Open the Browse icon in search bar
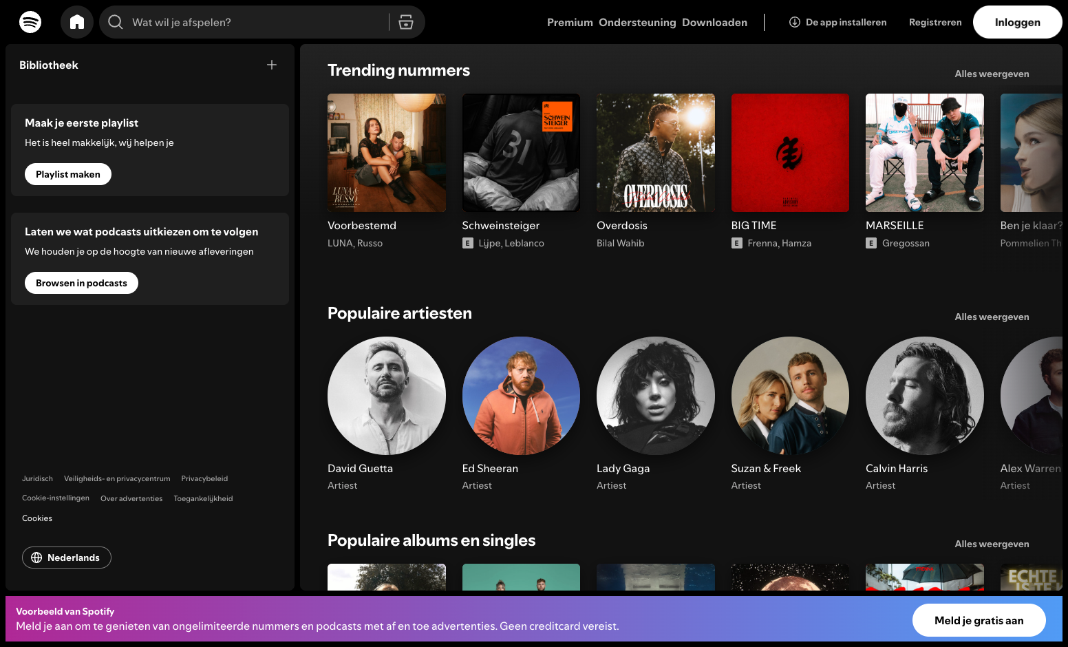Viewport: 1068px width, 647px height. point(406,22)
